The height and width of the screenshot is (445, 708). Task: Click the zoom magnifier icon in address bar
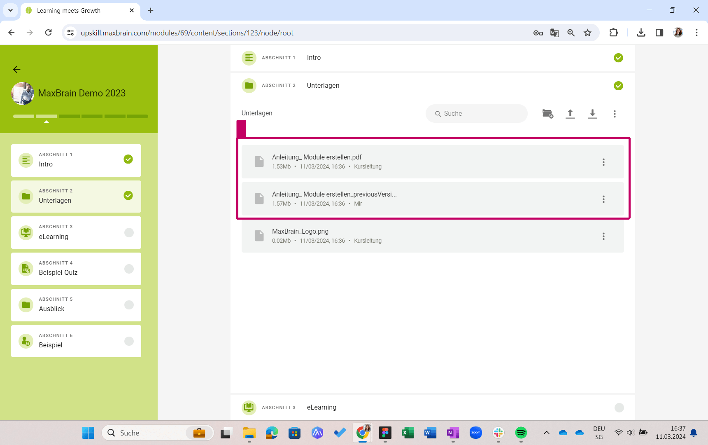tap(571, 33)
